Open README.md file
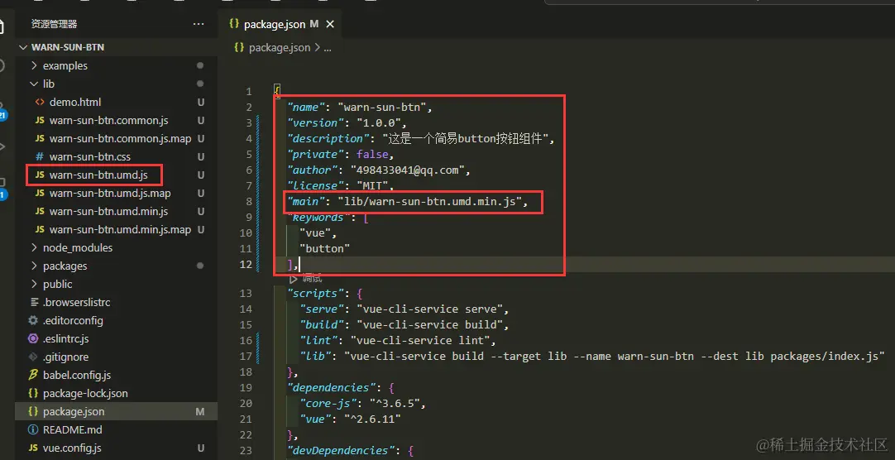Screen dimensions: 895x460 pos(73,429)
